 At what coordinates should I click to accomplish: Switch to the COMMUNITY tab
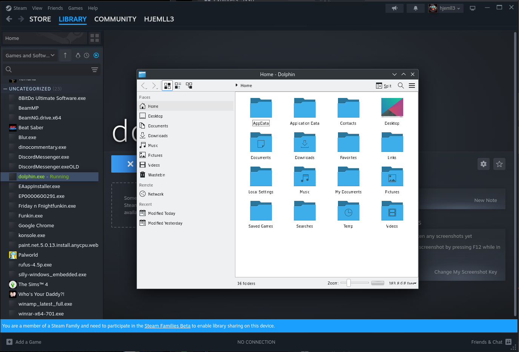[115, 19]
